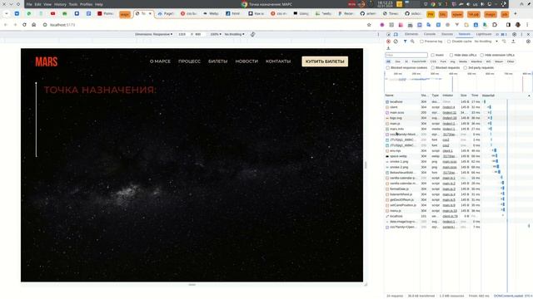Go to НОВОСТИ nav link
This screenshot has height=299, width=533.
[247, 61]
